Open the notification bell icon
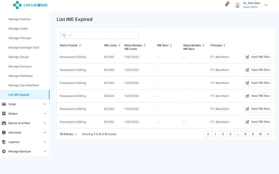Image resolution: width=279 pixels, height=174 pixels. point(226,5)
